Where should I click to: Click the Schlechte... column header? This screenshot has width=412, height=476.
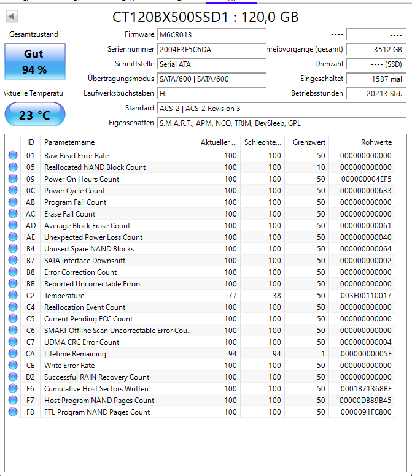pos(263,142)
